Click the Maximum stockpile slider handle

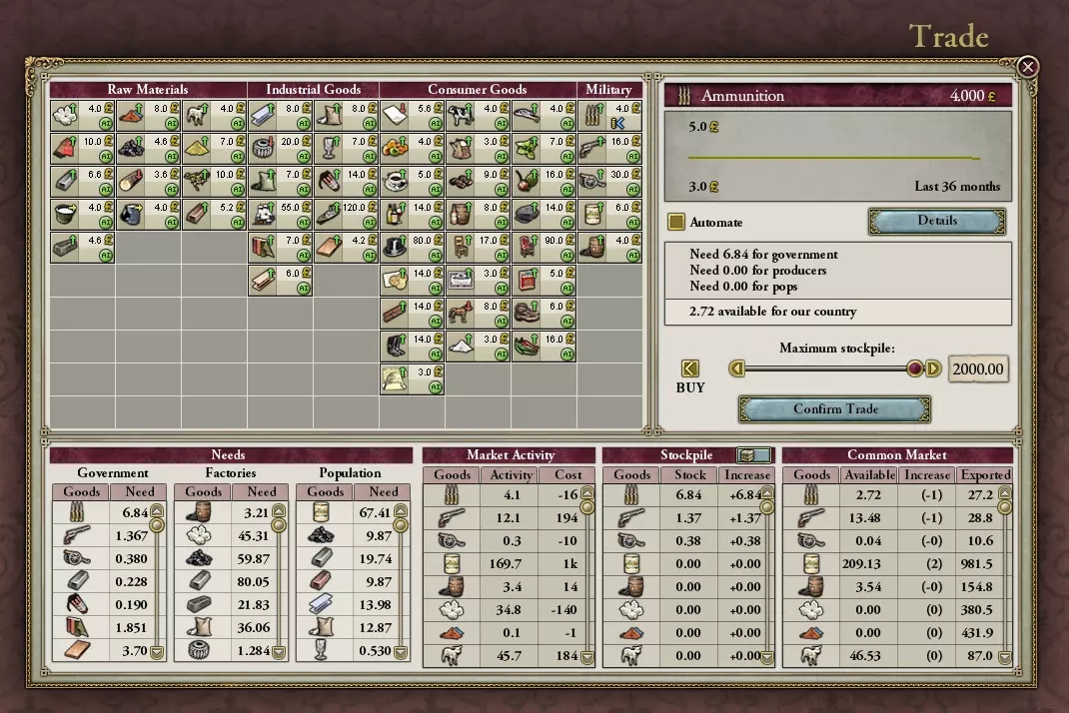(x=915, y=368)
